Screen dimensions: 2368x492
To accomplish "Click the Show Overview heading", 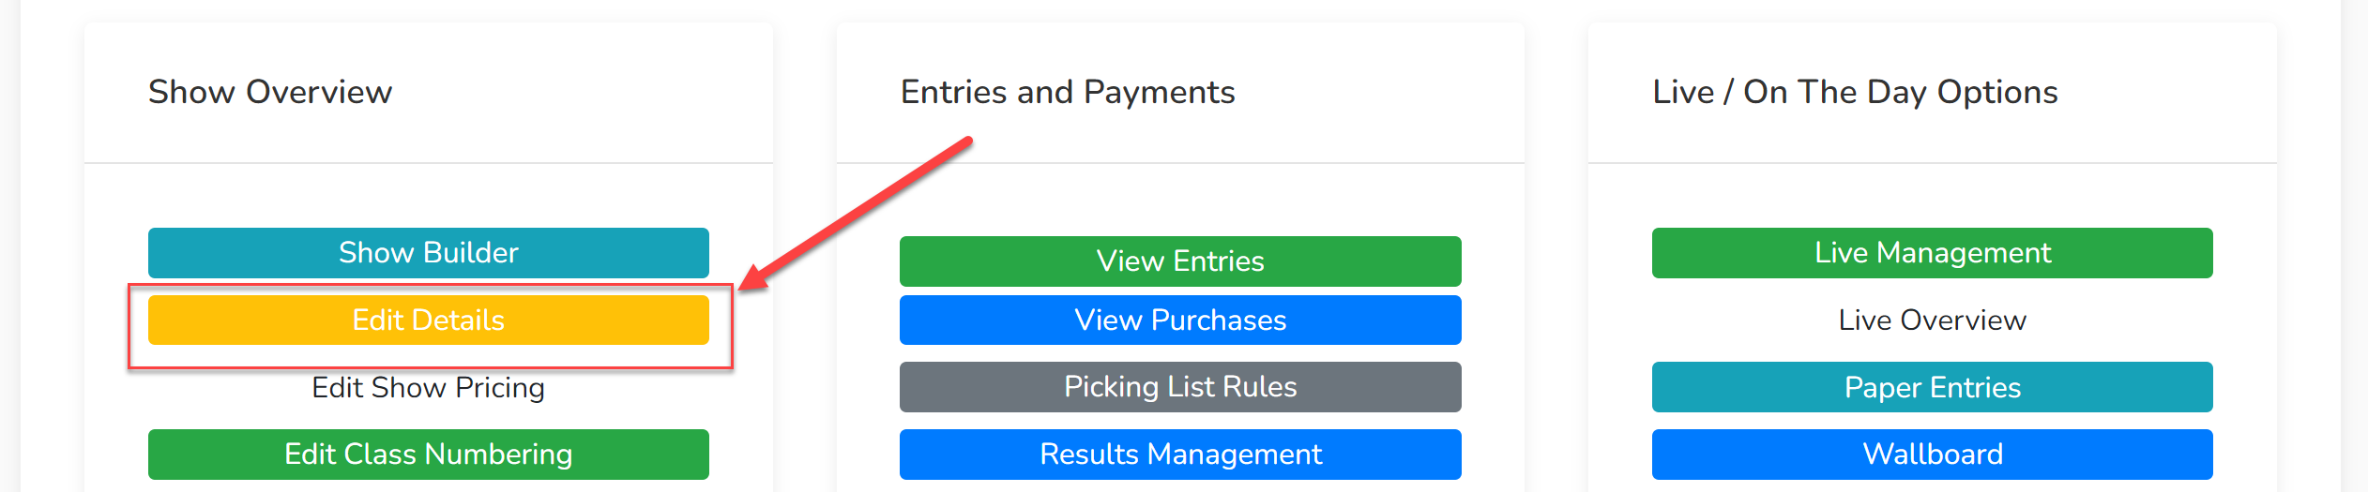I will pyautogui.click(x=270, y=92).
